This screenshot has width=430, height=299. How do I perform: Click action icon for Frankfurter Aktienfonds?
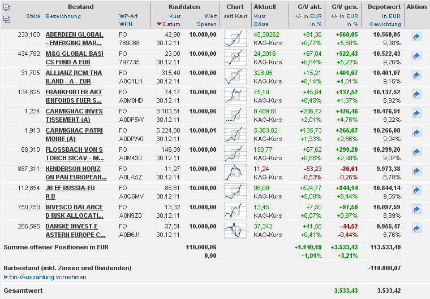416,94
